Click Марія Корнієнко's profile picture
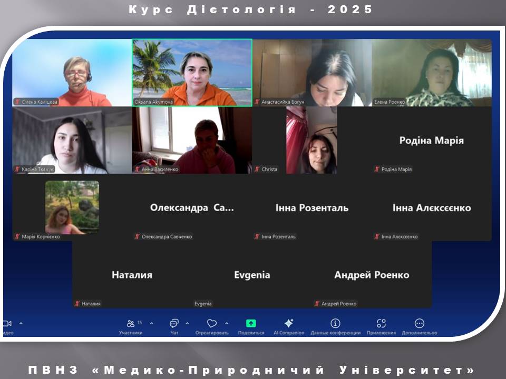This screenshot has width=506, height=379. tap(72, 207)
